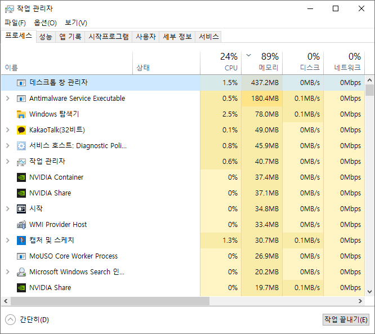Click the 서비스 호스트 gear icon
The image size is (375, 334).
pyautogui.click(x=21, y=146)
